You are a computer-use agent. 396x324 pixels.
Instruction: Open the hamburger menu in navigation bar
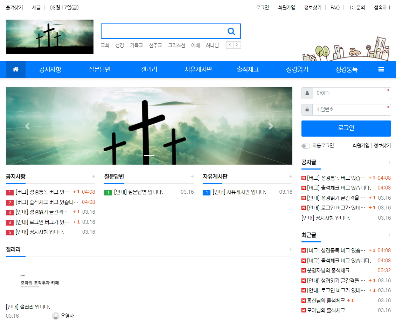381,69
